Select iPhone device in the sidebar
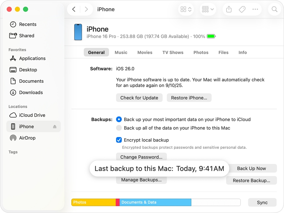284x213 pixels. tap(33, 126)
